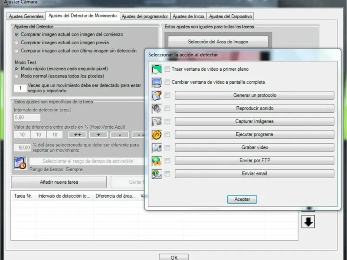Open the Ajustes del programador tab

pos(145,16)
